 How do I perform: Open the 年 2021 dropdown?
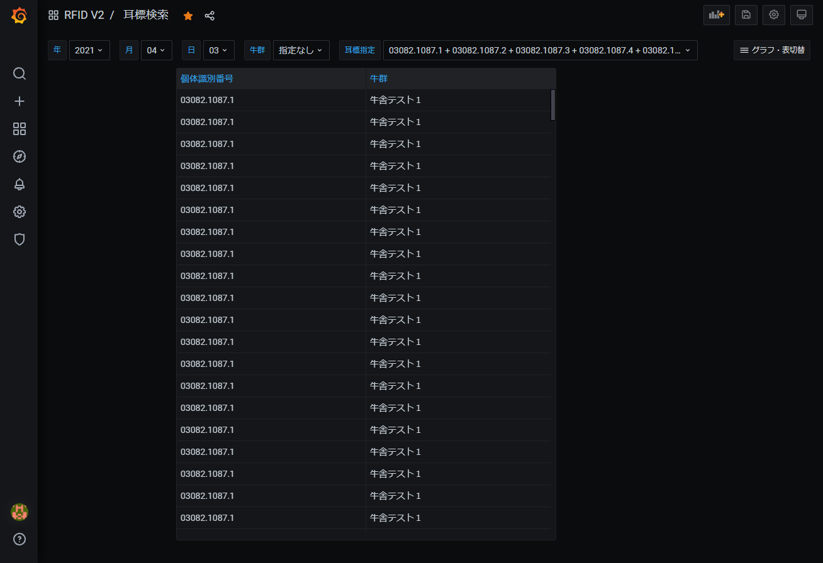tap(89, 50)
